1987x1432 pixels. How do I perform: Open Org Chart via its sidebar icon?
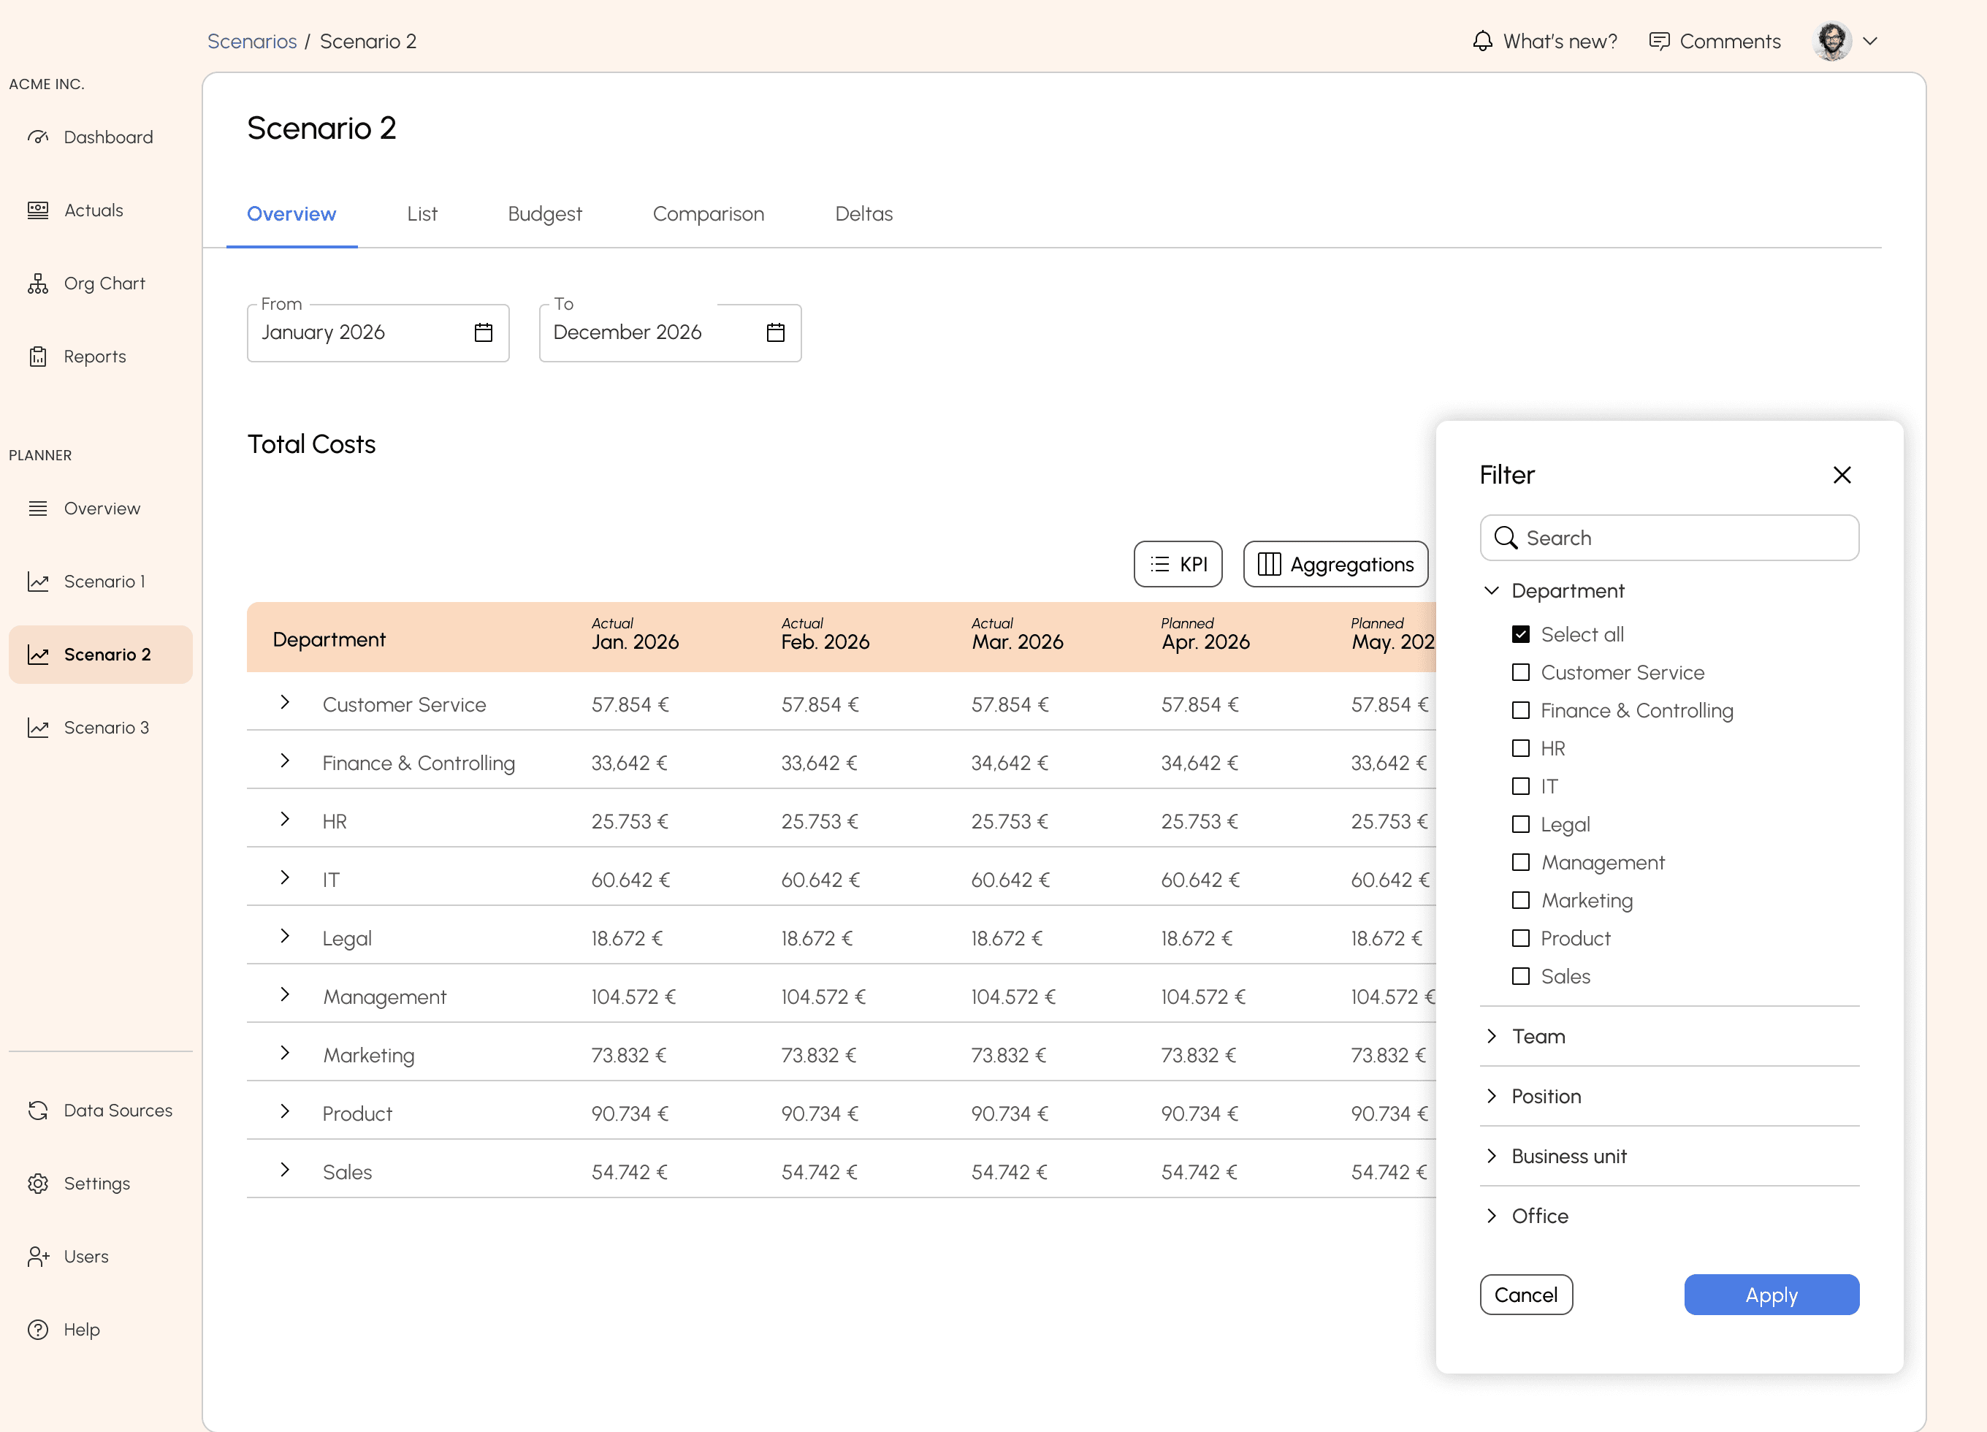point(38,284)
